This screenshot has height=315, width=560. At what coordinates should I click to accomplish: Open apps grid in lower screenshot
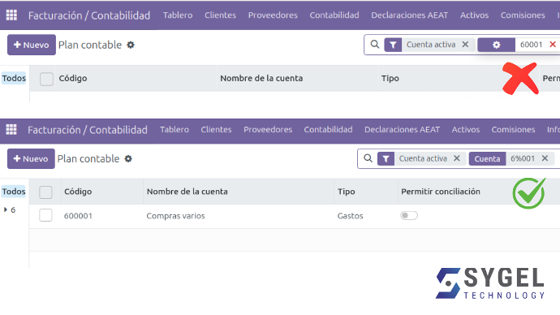coord(11,129)
